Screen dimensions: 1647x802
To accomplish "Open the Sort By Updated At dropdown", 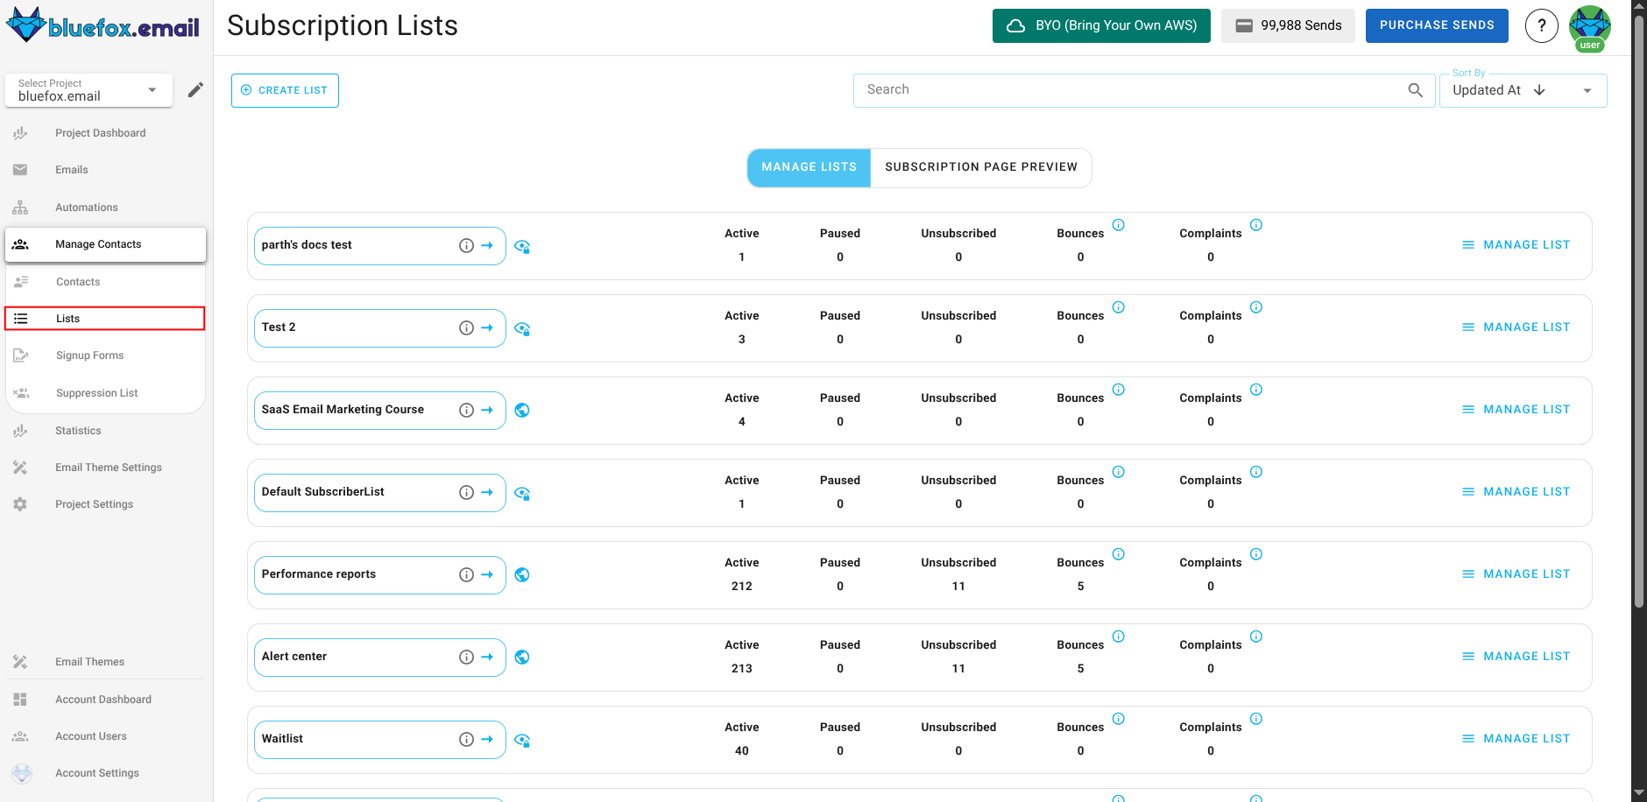I will [x=1586, y=89].
